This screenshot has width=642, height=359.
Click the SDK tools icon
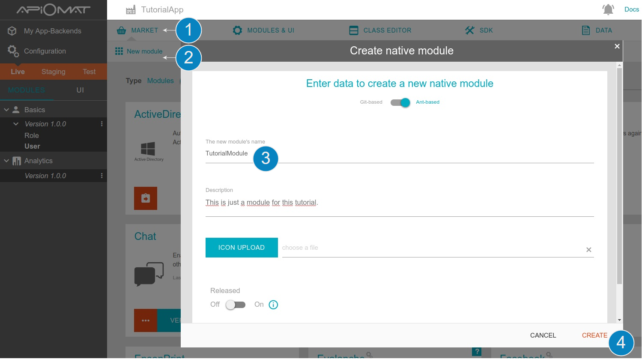click(x=470, y=30)
